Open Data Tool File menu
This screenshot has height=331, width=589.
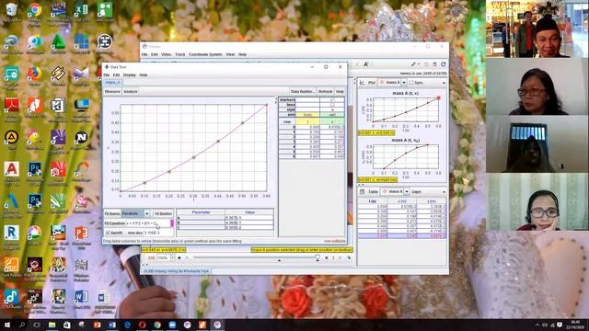click(107, 75)
